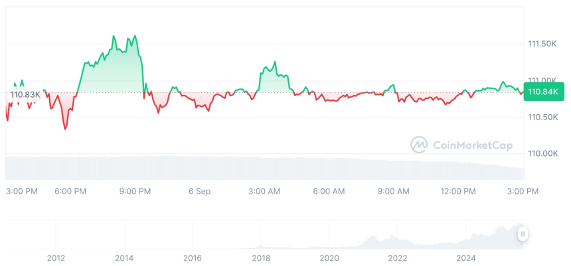The width and height of the screenshot is (571, 266).
Task: Select the 6 Sep date axis label
Action: [x=199, y=191]
